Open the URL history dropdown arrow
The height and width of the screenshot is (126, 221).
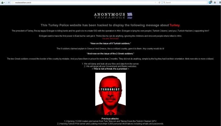tap(156, 2)
